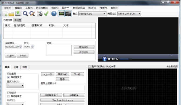Screen dimensions: 181x105
Task: Open the UTF-8 with BOM encoding dropdown
Action: coord(129,14)
